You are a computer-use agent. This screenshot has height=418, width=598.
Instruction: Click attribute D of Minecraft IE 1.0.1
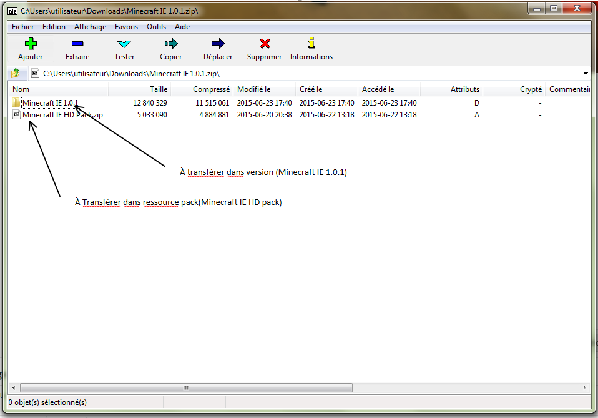tap(477, 102)
